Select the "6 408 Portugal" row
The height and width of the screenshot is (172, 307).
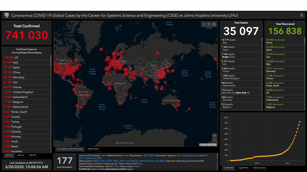[x=26, y=127]
